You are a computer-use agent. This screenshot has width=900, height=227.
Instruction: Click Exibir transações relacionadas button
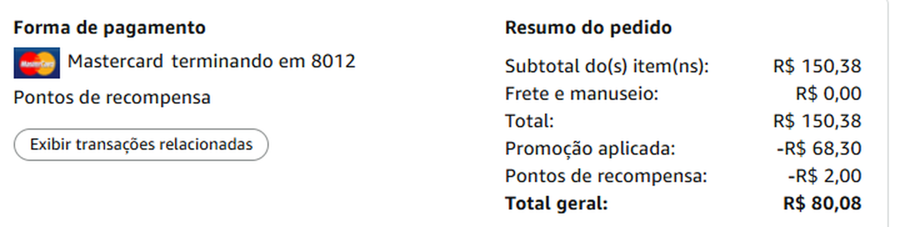click(141, 144)
